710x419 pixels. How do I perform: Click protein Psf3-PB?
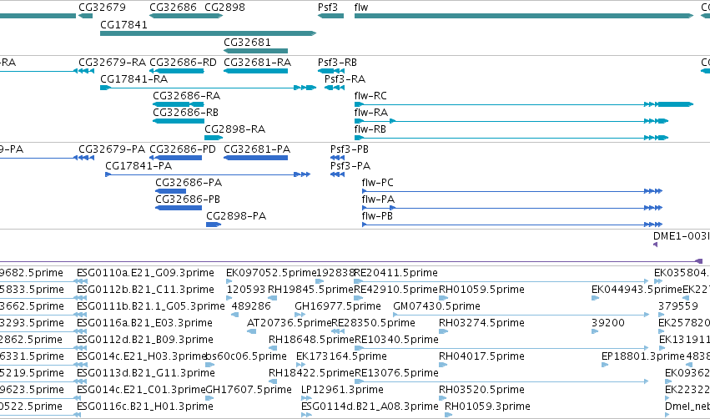point(350,149)
